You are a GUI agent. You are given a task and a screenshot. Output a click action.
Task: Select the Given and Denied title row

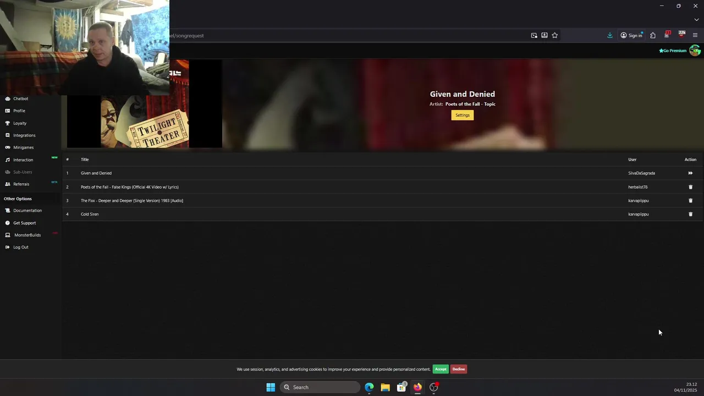pyautogui.click(x=96, y=173)
